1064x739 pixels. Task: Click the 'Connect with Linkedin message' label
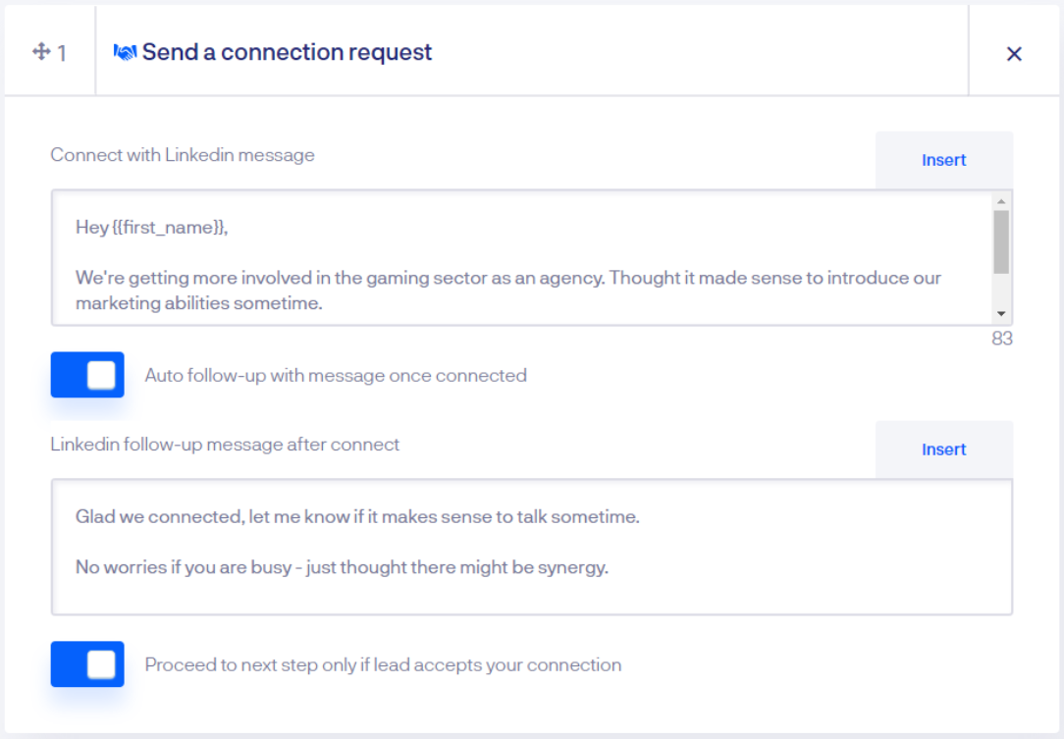[183, 155]
